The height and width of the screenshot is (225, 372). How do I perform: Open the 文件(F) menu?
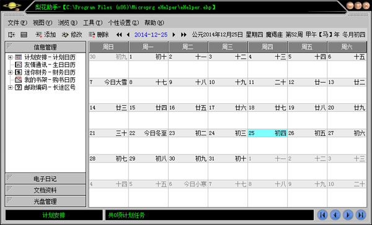click(17, 23)
